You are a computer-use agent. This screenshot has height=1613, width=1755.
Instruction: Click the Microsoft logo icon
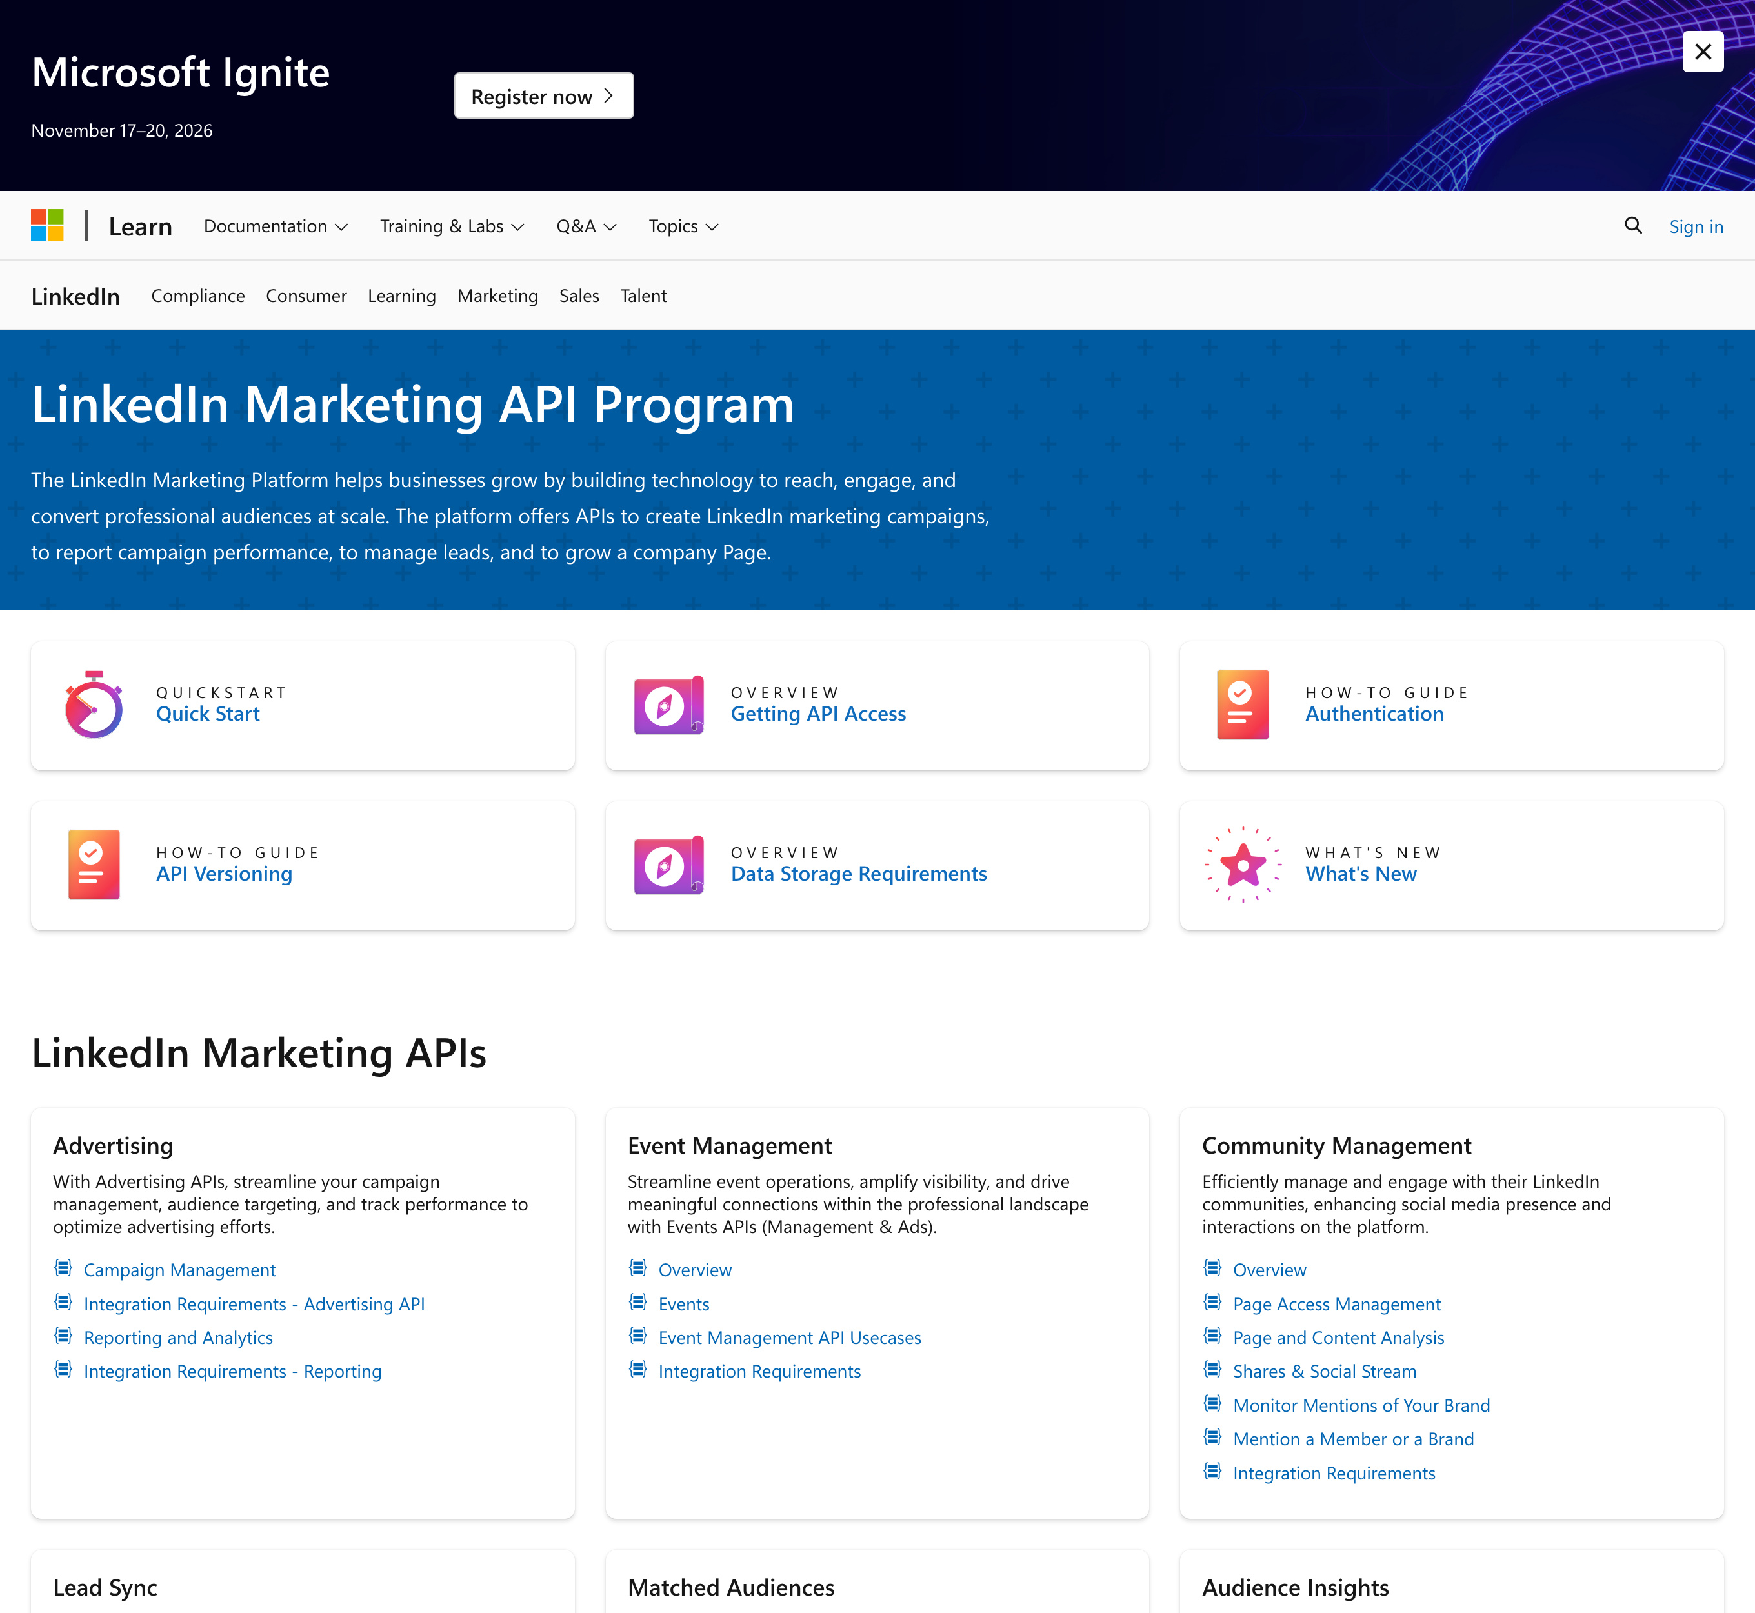(47, 225)
